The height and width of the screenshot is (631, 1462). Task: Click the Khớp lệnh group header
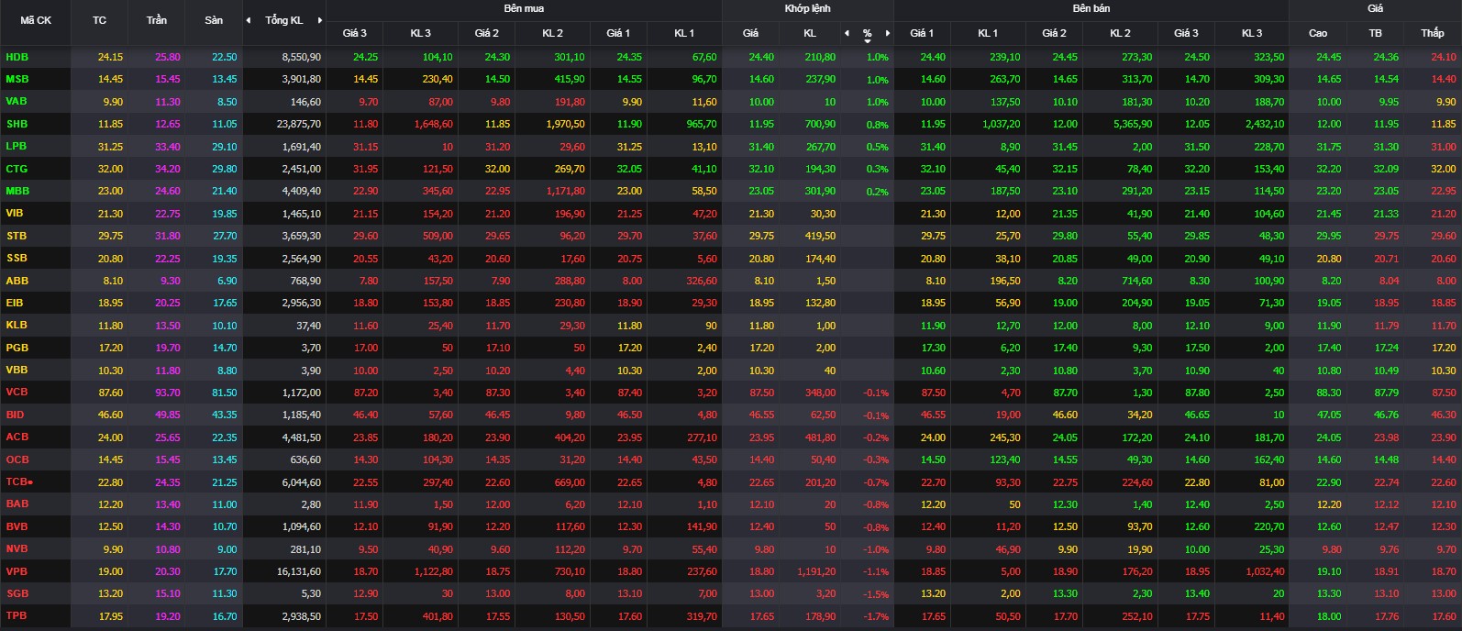click(807, 8)
